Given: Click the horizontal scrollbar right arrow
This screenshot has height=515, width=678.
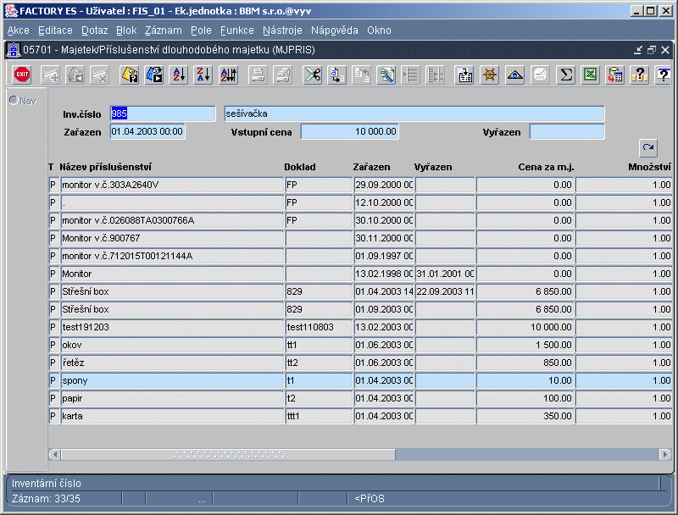Looking at the screenshot, I should (x=665, y=455).
